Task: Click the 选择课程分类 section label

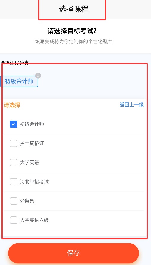Action: tap(15, 63)
